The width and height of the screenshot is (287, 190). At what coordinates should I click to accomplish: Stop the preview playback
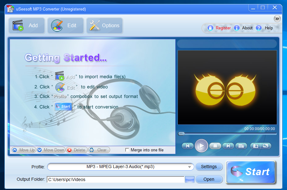coord(215,146)
